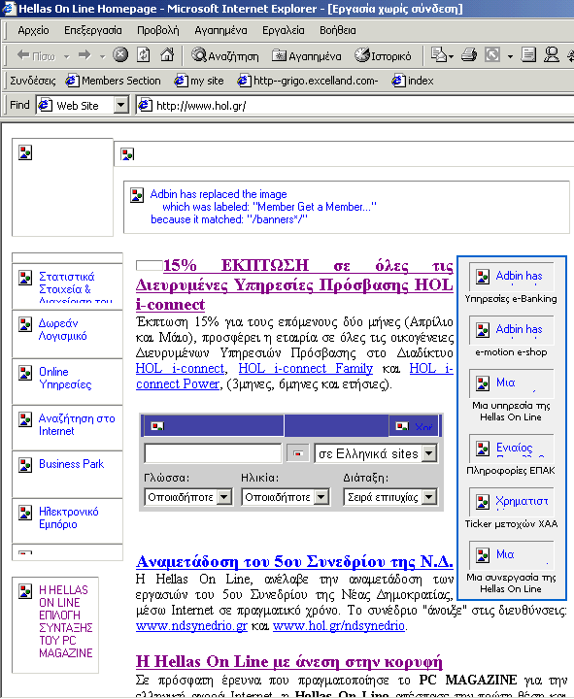Image resolution: width=574 pixels, height=699 pixels.
Task: Click small search submit image button
Action: 297,453
